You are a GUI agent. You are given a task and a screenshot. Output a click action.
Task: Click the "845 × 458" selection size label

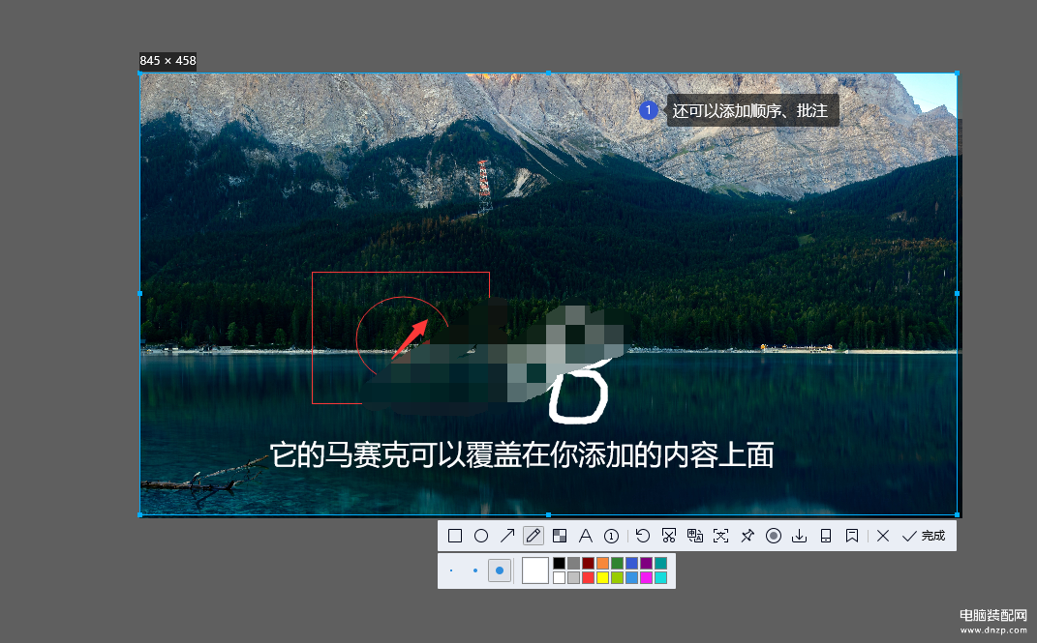168,61
